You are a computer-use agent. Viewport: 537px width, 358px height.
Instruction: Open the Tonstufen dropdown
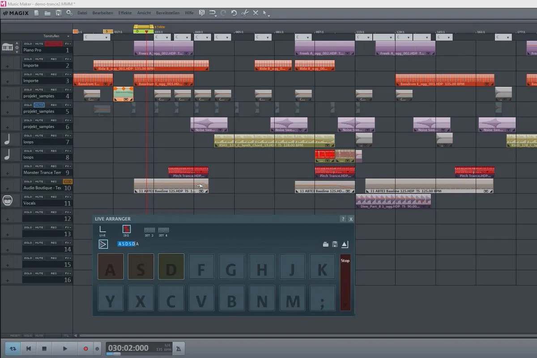[57, 36]
